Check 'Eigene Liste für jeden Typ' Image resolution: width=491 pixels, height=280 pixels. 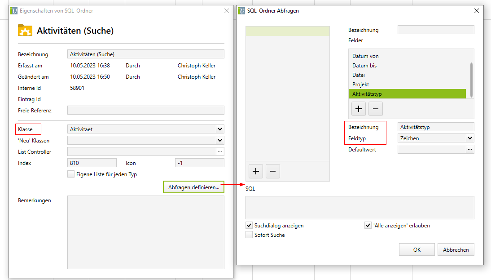[x=71, y=174]
